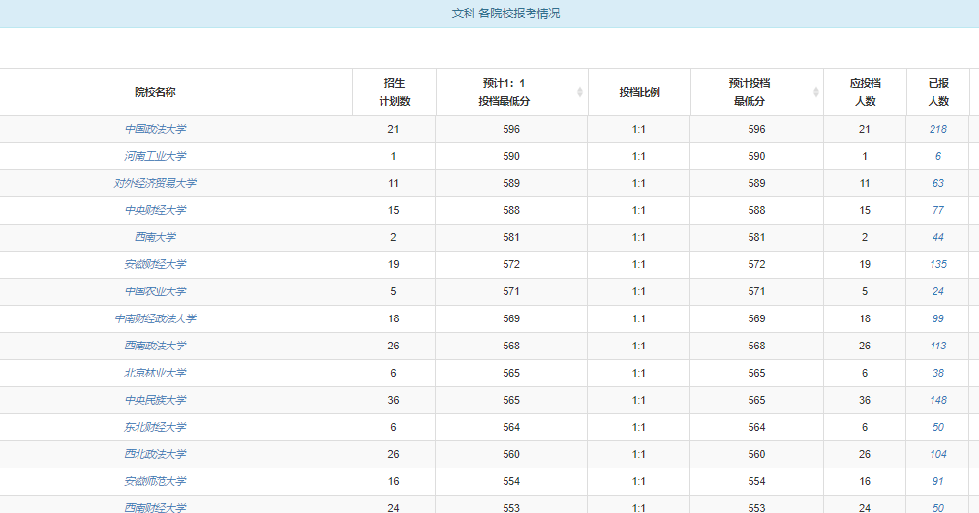Click the 已报人数 value 135 for 安徽财经大学

[x=937, y=264]
